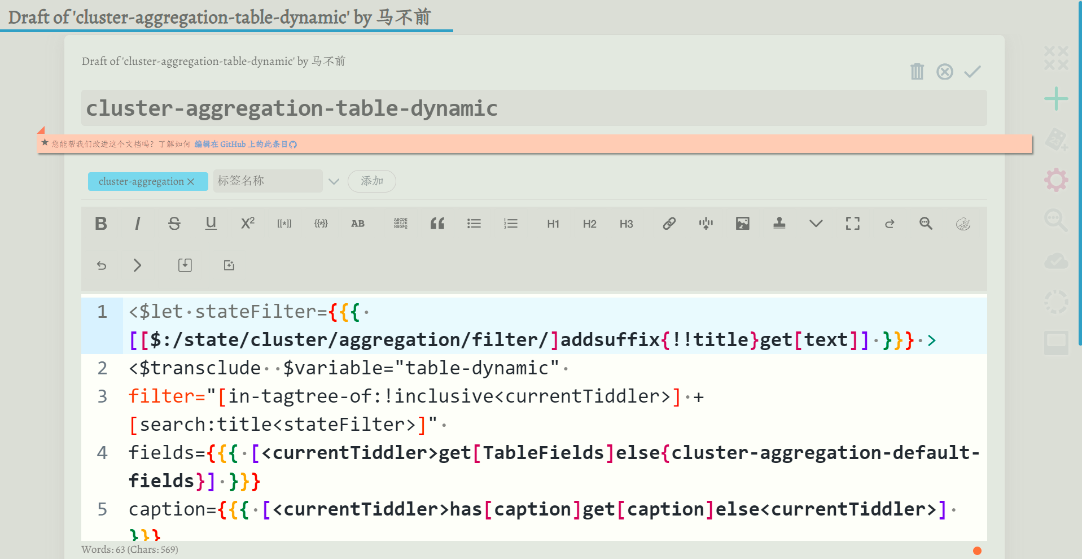Cancel editing the draft
Viewport: 1082px width, 559px height.
[x=945, y=72]
